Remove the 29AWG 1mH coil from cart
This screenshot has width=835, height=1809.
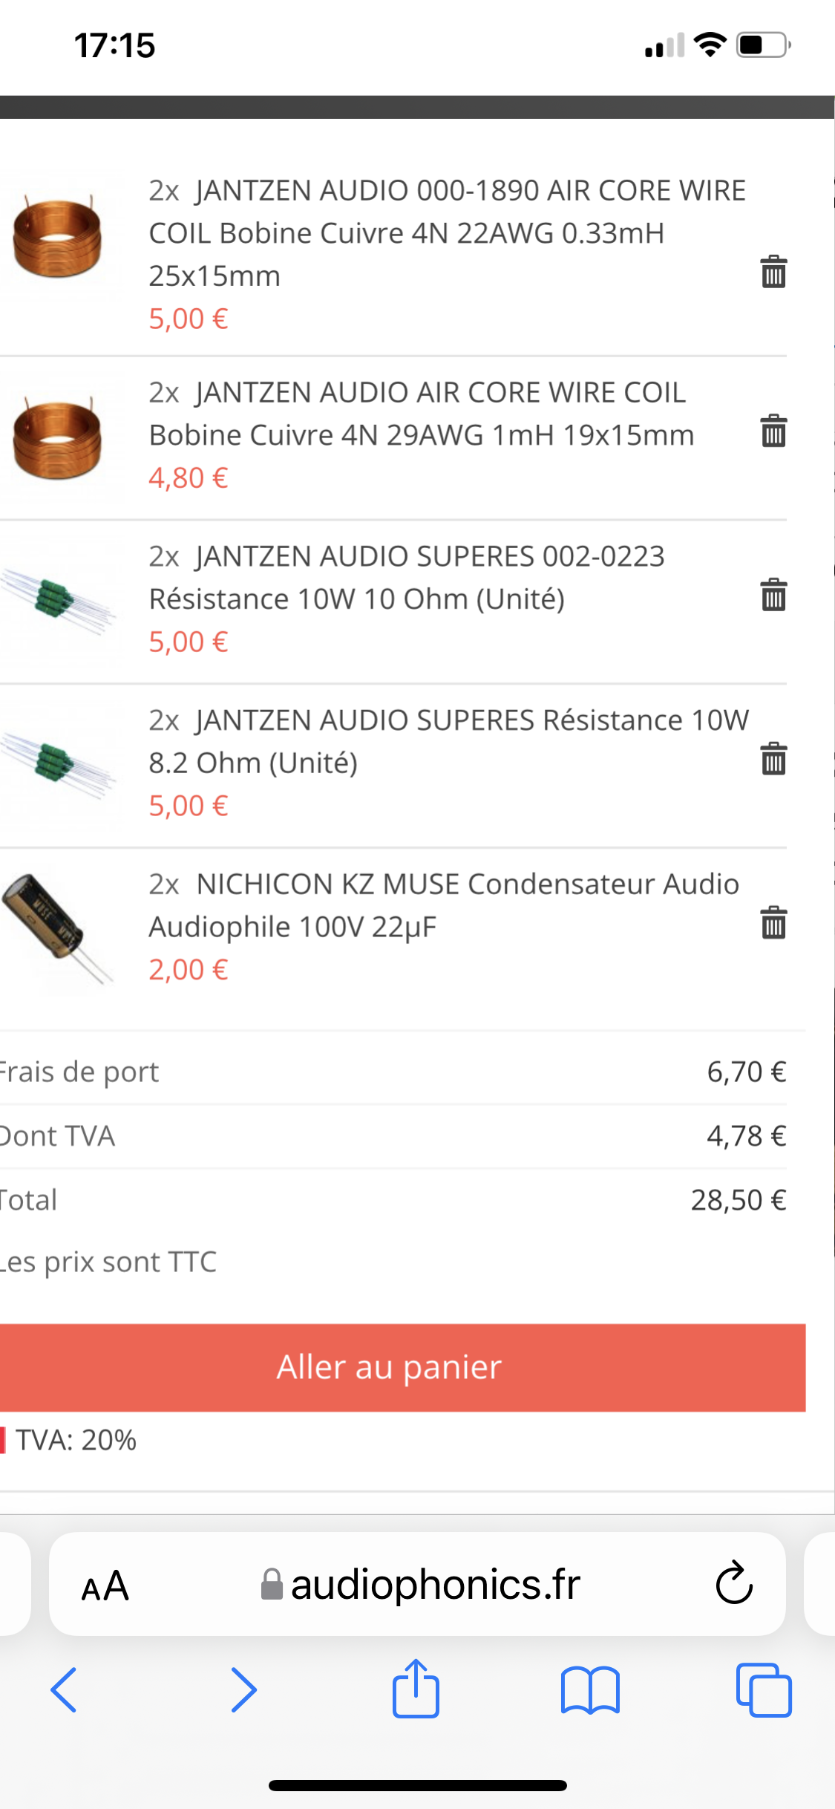click(773, 431)
